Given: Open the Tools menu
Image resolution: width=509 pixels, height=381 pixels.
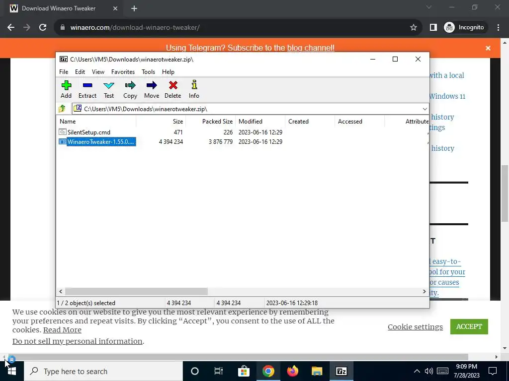Looking at the screenshot, I should pyautogui.click(x=148, y=72).
